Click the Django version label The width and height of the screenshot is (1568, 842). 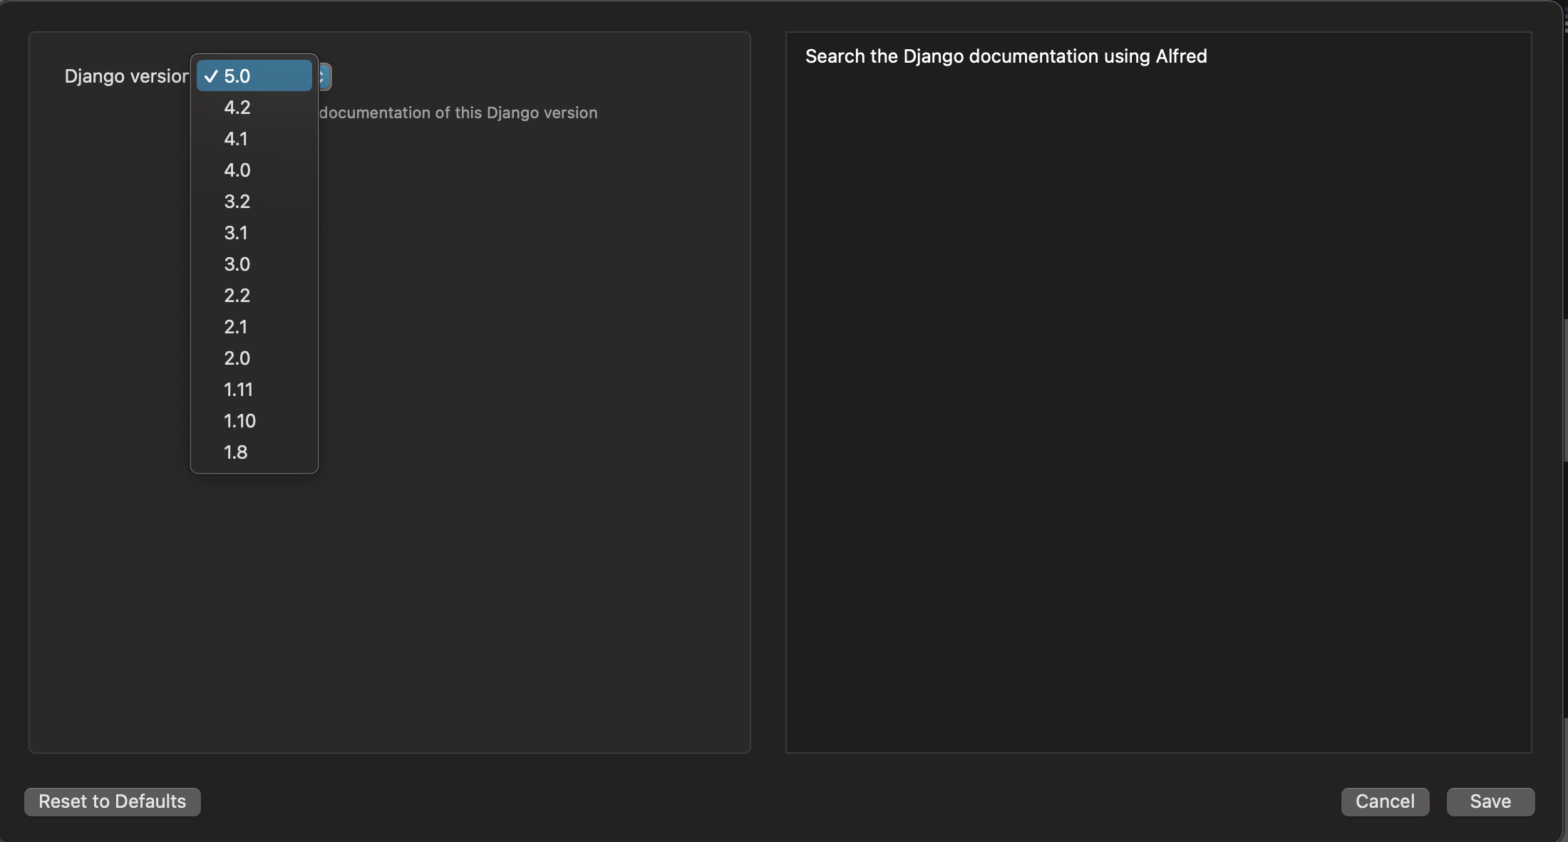point(125,76)
